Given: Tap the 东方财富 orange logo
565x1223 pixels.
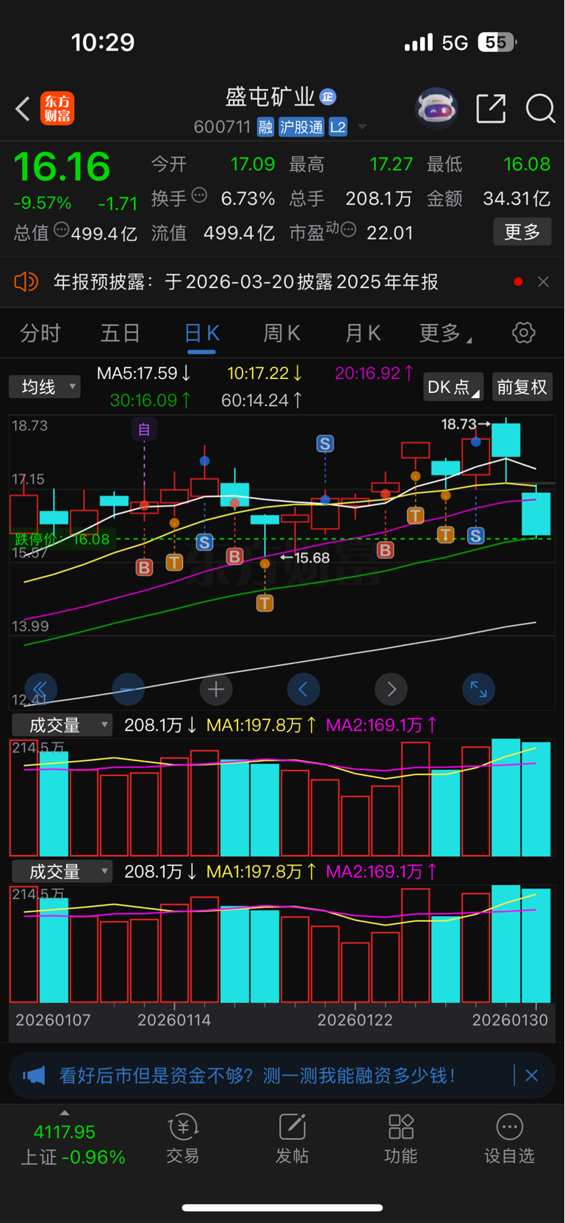Looking at the screenshot, I should click(x=57, y=109).
